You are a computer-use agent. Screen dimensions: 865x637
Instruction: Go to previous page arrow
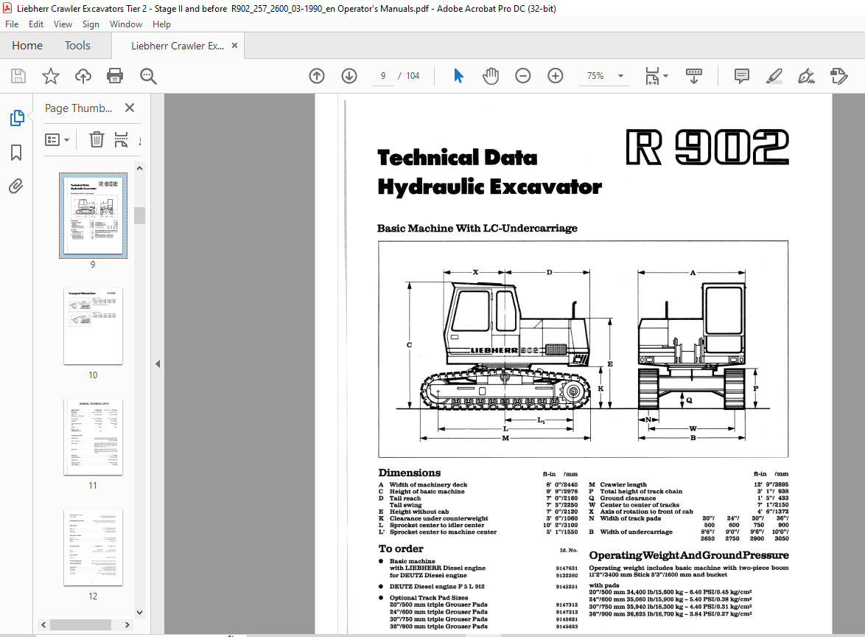click(x=317, y=76)
